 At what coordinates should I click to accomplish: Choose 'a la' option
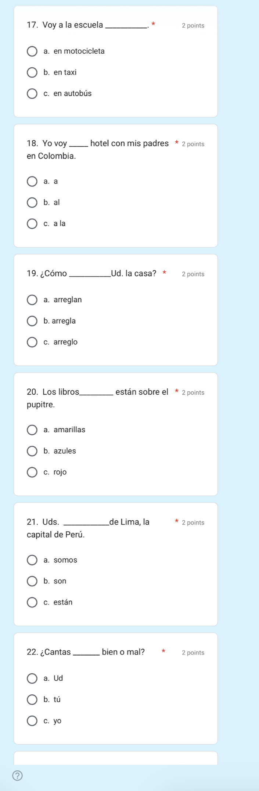tap(32, 224)
